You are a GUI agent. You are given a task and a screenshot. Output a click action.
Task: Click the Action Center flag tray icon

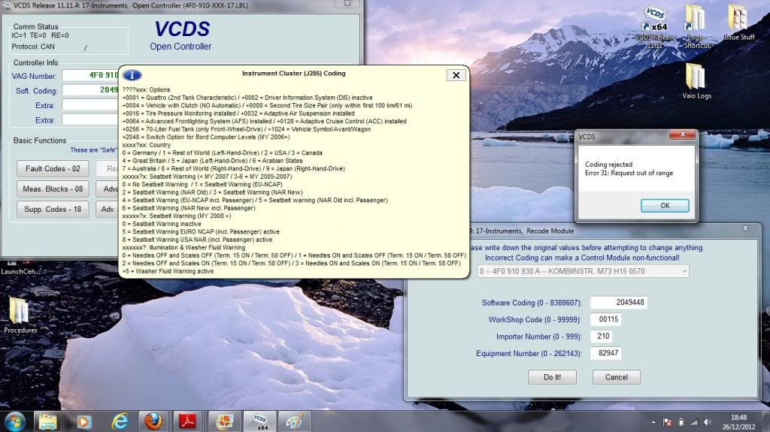click(668, 422)
